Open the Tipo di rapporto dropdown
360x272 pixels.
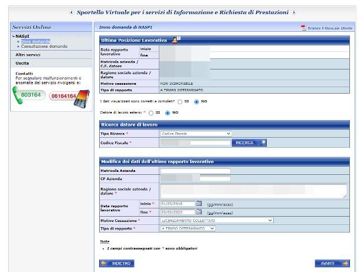pos(188,228)
